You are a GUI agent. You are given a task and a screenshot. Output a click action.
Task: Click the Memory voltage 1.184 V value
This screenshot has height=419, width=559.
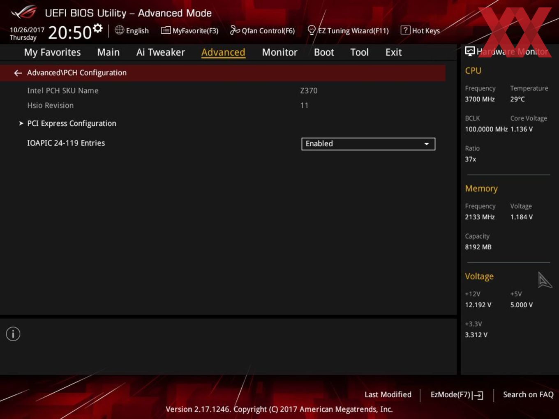(x=522, y=217)
